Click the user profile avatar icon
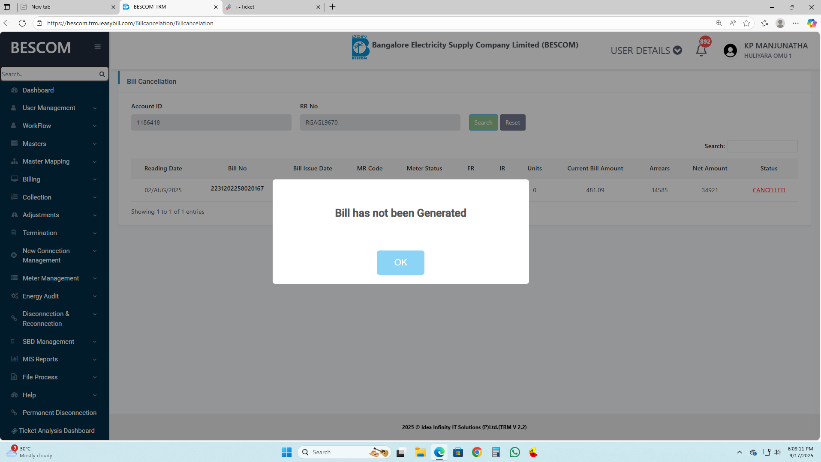This screenshot has height=462, width=821. [730, 51]
